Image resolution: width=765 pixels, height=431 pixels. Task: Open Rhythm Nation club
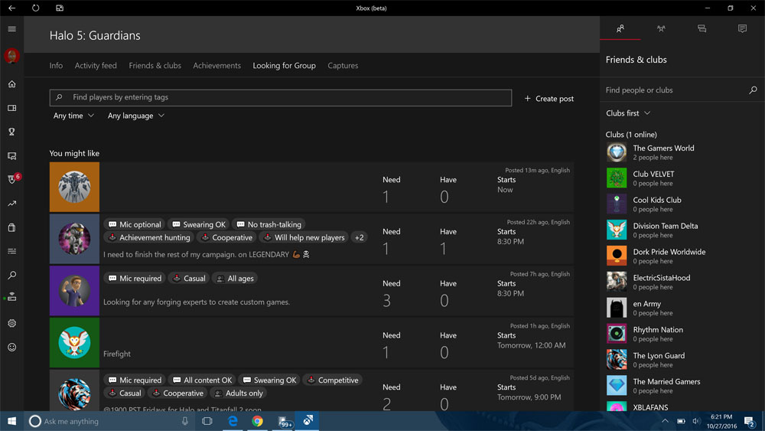pyautogui.click(x=682, y=334)
